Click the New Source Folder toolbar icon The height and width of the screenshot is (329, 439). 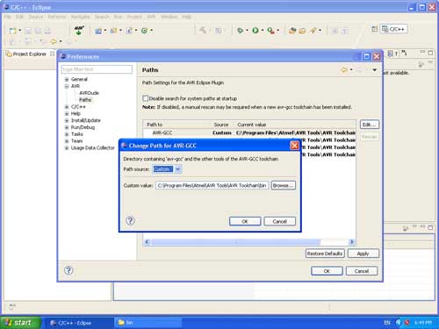coord(113,31)
